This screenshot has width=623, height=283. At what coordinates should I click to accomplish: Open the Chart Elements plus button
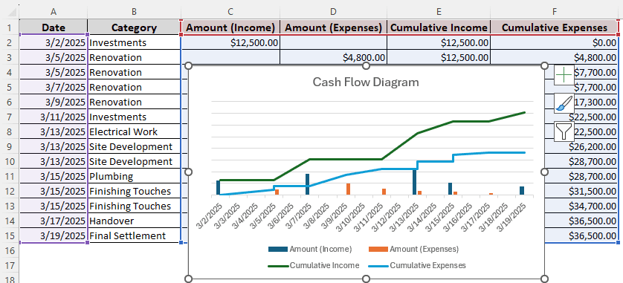point(564,74)
